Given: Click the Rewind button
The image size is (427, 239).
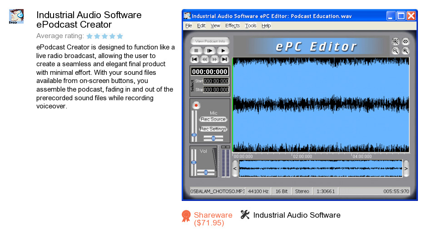Looking at the screenshot, I should 204,59.
